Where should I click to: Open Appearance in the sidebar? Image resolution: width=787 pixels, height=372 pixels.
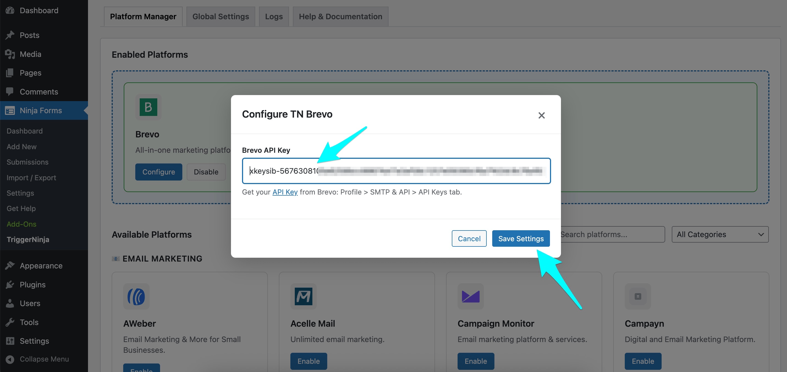tap(41, 265)
